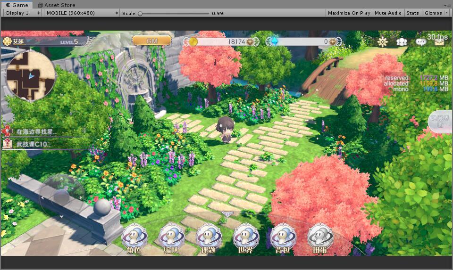Tap the joystick up arrow
Image resolution: width=453 pixels, height=270 pixels.
pos(61,179)
